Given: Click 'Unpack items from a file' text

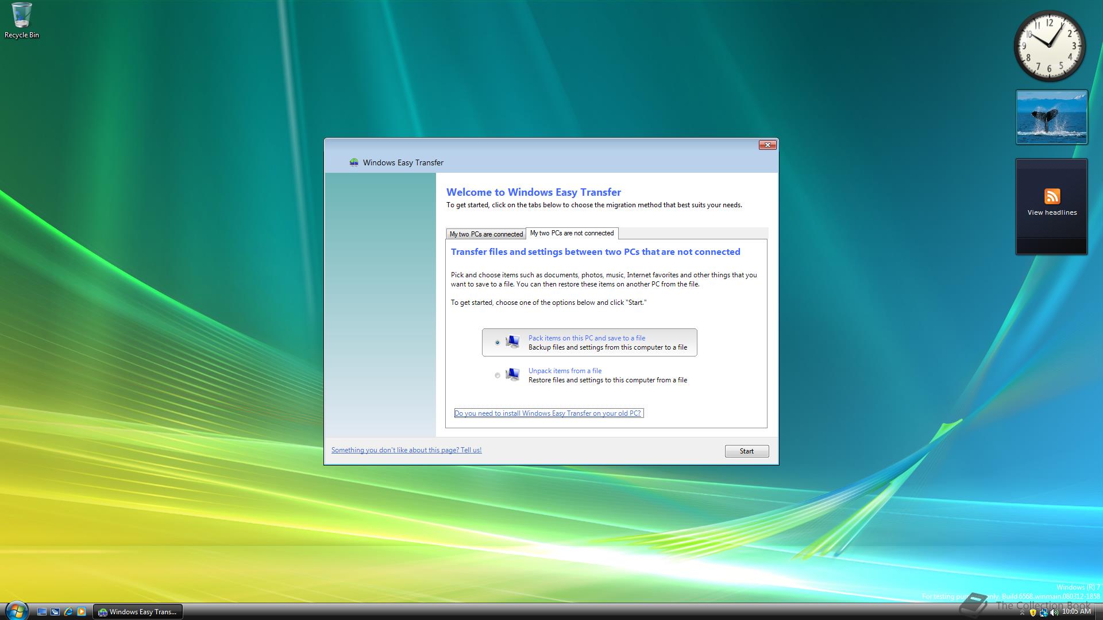Looking at the screenshot, I should [x=565, y=371].
